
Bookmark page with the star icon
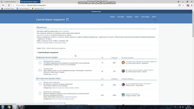(183, 5)
